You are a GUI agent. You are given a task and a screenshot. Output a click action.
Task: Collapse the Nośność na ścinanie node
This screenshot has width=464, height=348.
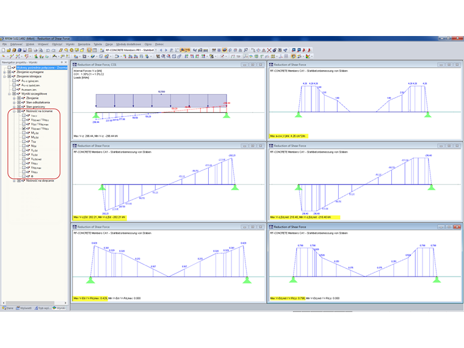click(14, 111)
